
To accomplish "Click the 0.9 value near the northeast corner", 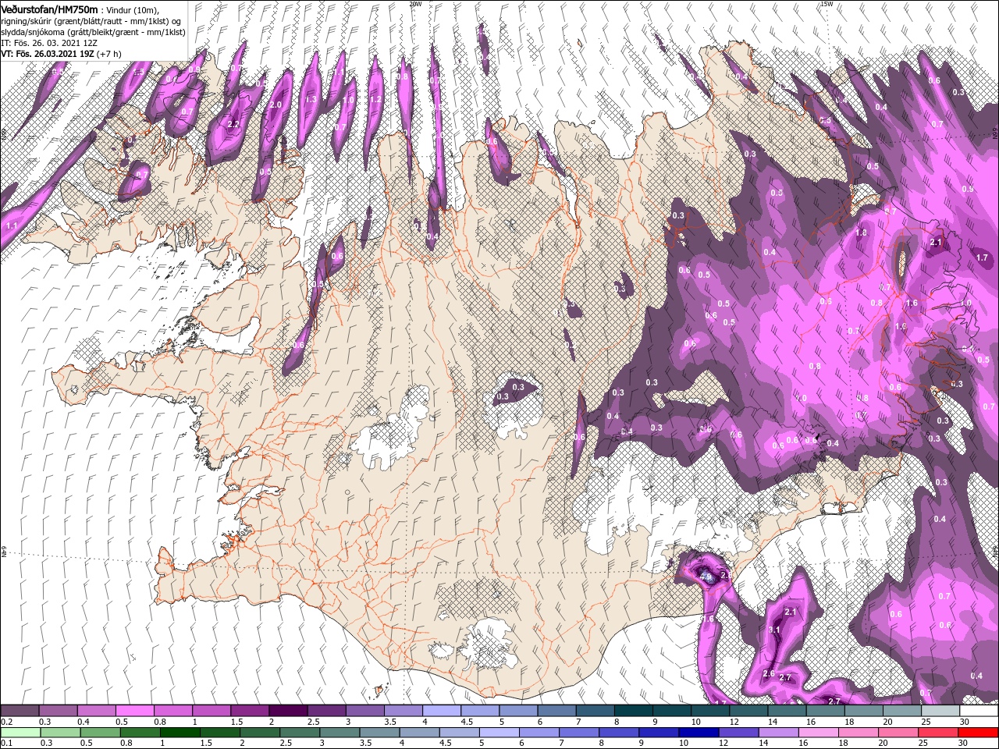I will pyautogui.click(x=968, y=190).
